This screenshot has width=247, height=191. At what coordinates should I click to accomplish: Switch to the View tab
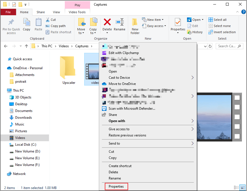pos(56,12)
